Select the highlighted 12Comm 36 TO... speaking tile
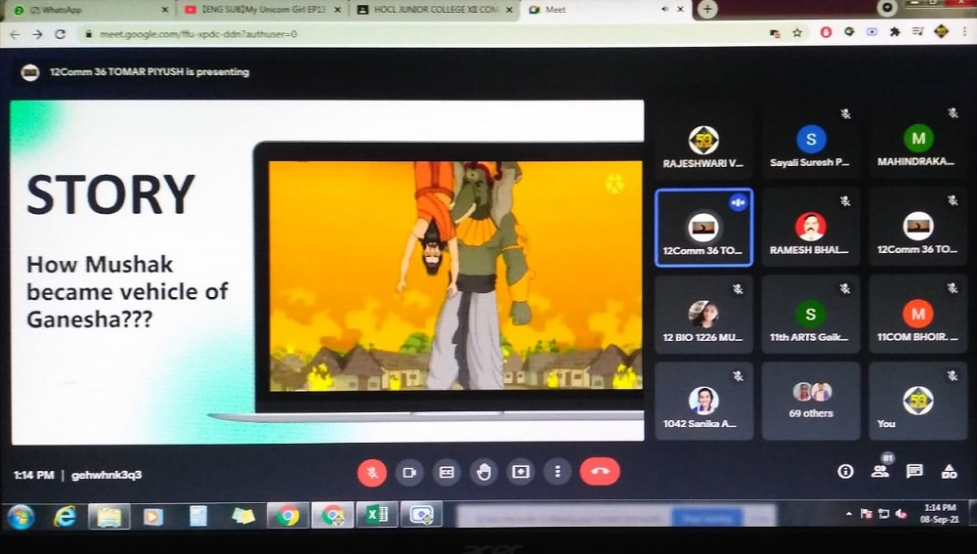Screen dimensions: 977x554 point(703,228)
